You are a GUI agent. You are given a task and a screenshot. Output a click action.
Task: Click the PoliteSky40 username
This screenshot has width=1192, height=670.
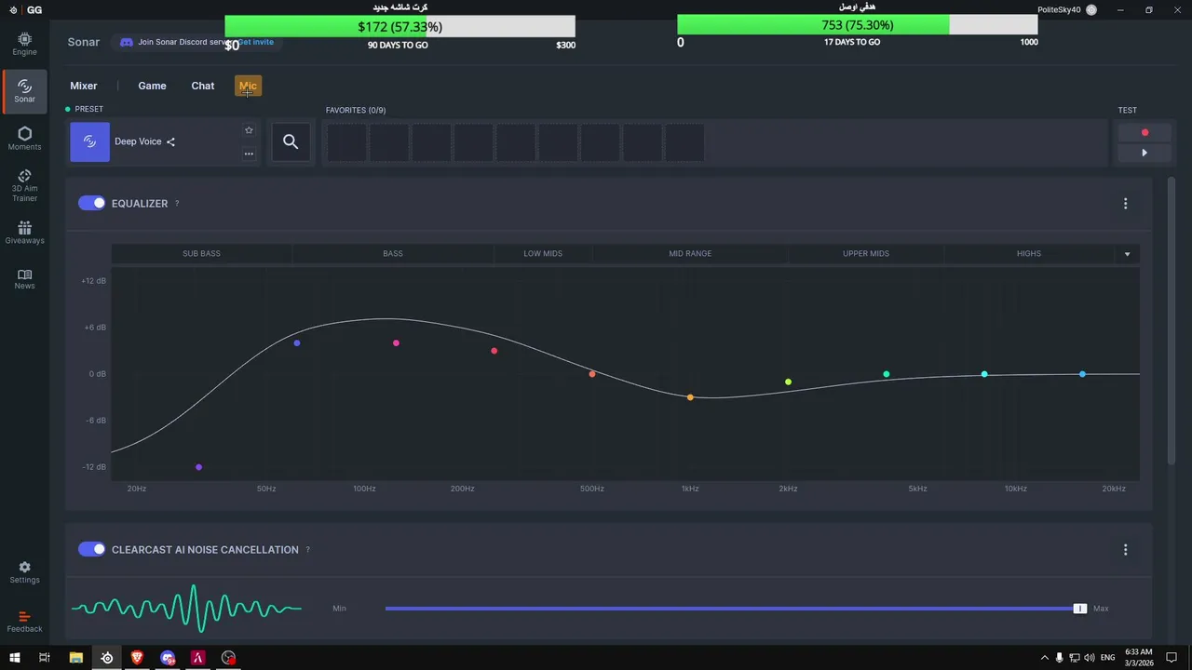[1060, 9]
